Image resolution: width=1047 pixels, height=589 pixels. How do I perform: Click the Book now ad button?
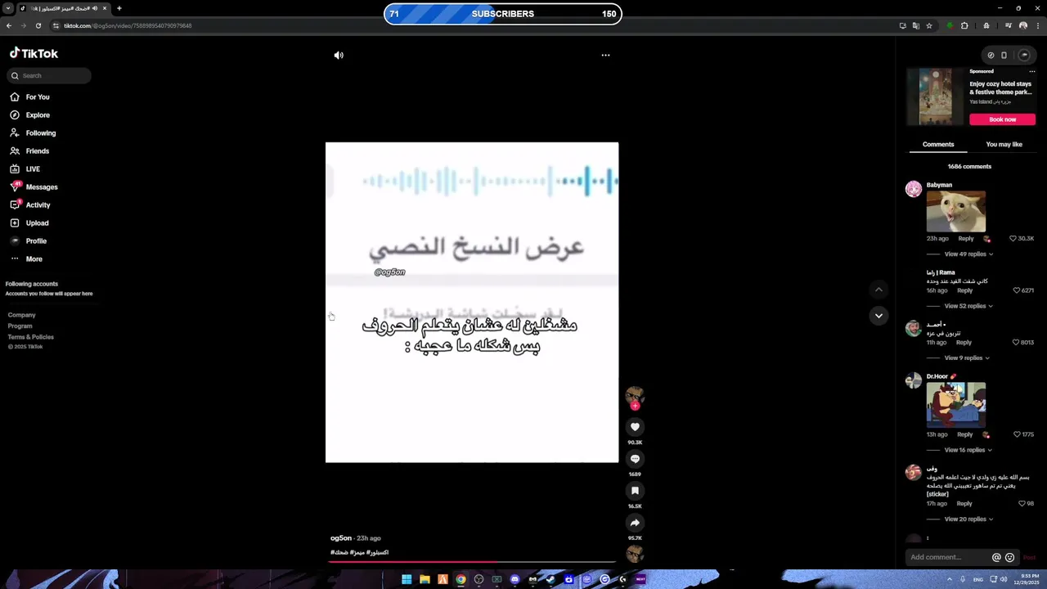(1002, 119)
